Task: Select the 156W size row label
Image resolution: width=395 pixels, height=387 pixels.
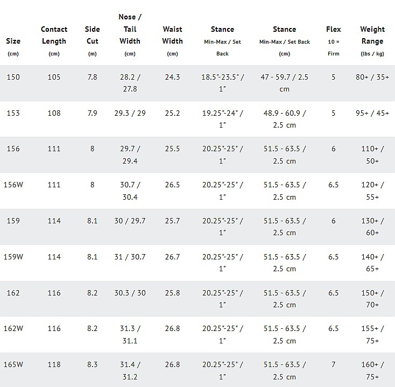Action: pyautogui.click(x=15, y=185)
